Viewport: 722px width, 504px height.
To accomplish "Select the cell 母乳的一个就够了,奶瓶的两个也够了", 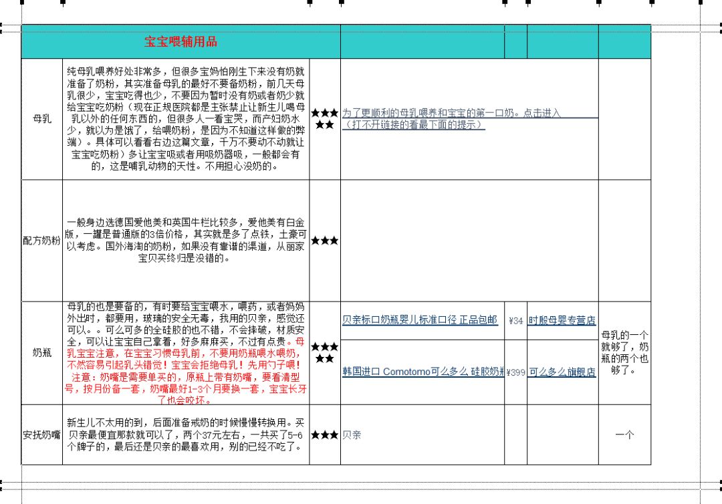I will tap(624, 353).
